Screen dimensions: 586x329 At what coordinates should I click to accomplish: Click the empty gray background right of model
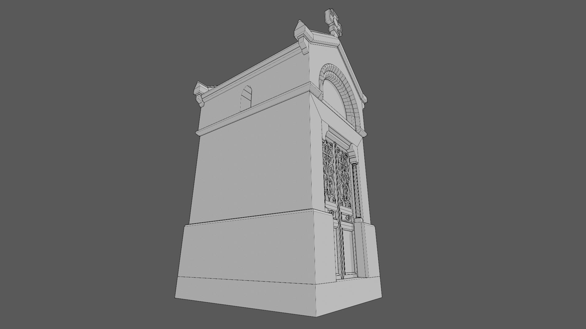488,164
